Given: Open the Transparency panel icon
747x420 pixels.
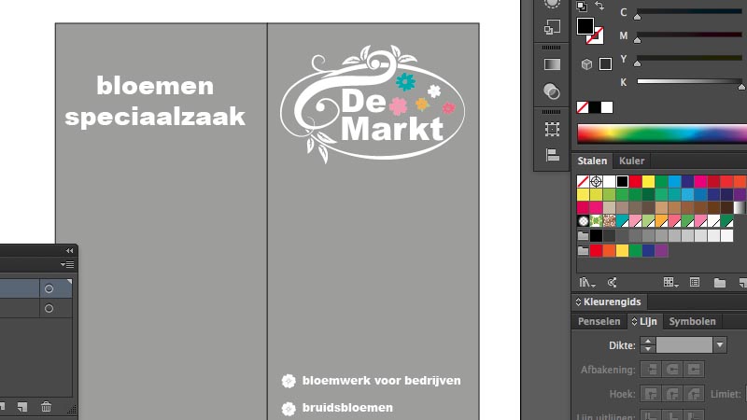Looking at the screenshot, I should click(x=552, y=91).
